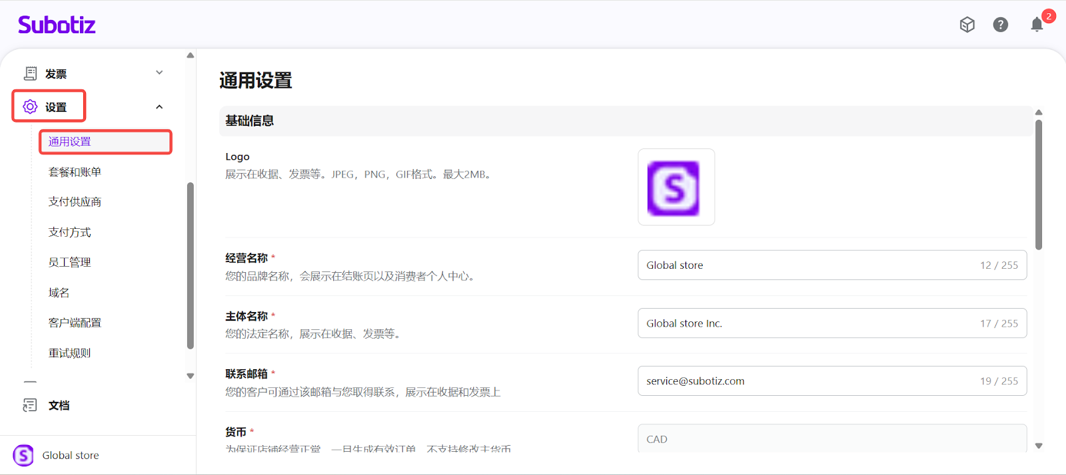This screenshot has width=1066, height=475.
Task: Open the notifications bell
Action: [1037, 25]
